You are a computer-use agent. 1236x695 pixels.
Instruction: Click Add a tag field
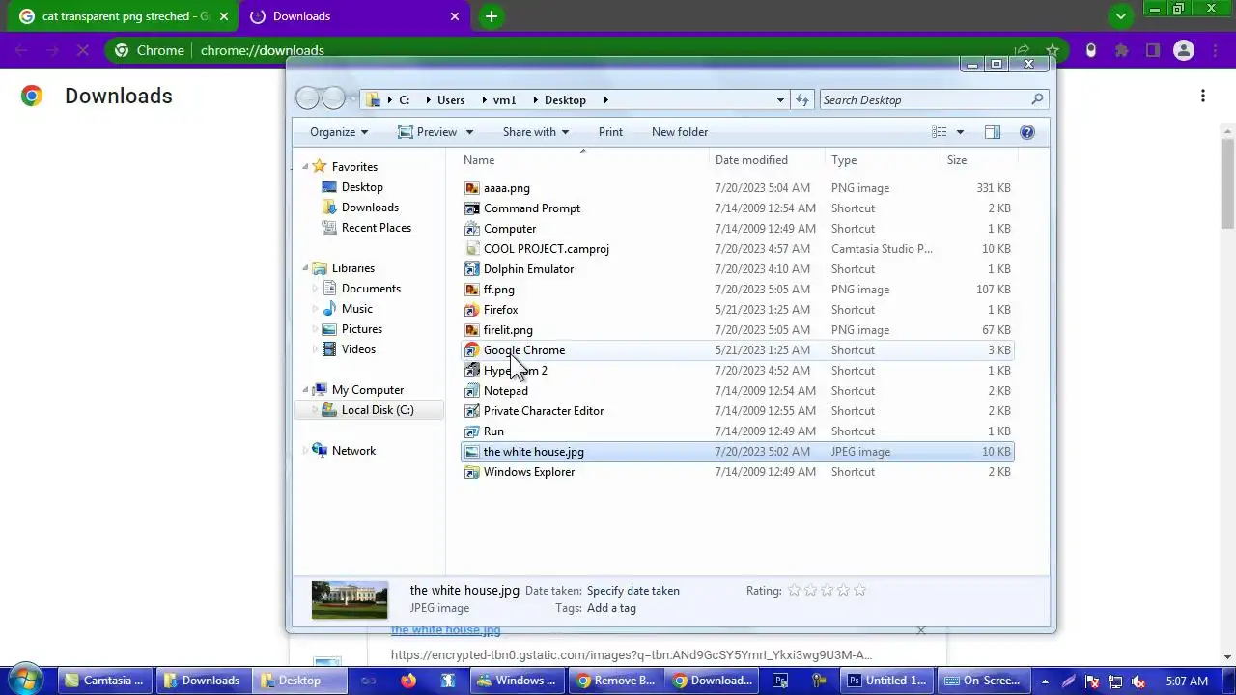pos(611,608)
